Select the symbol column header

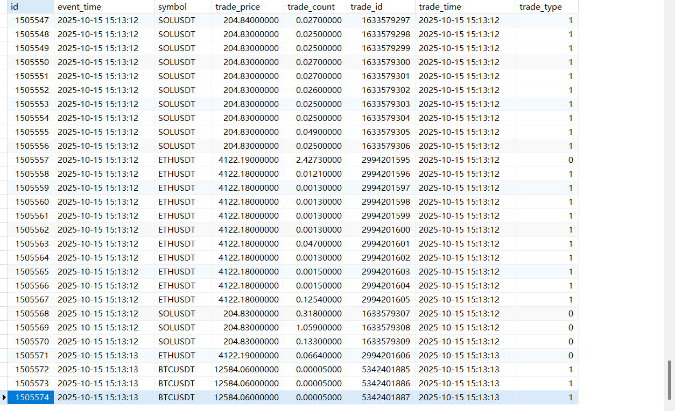click(183, 7)
